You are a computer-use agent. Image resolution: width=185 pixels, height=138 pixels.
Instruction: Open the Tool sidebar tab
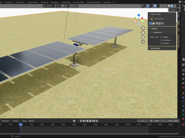pyautogui.click(x=179, y=23)
